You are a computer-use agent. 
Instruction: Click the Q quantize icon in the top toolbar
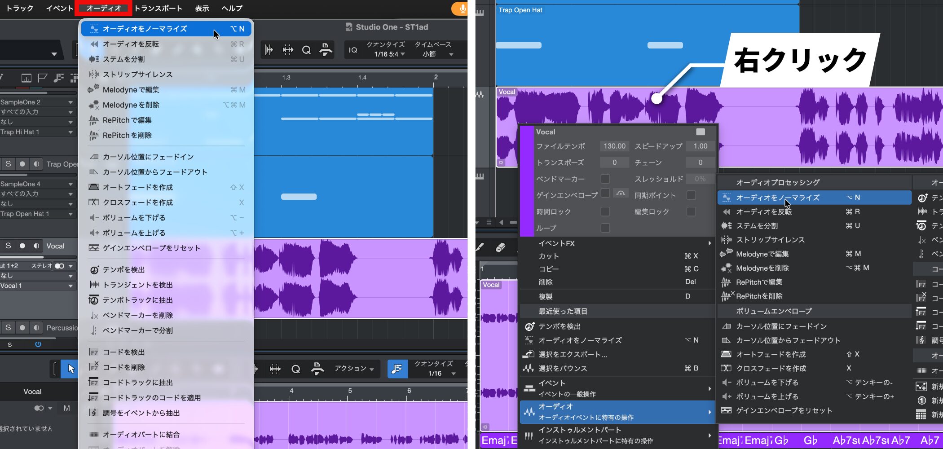click(x=306, y=50)
